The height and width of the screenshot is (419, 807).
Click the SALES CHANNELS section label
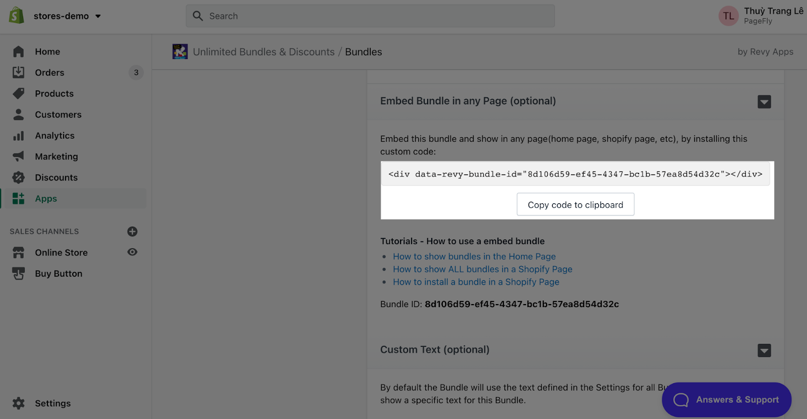point(44,231)
